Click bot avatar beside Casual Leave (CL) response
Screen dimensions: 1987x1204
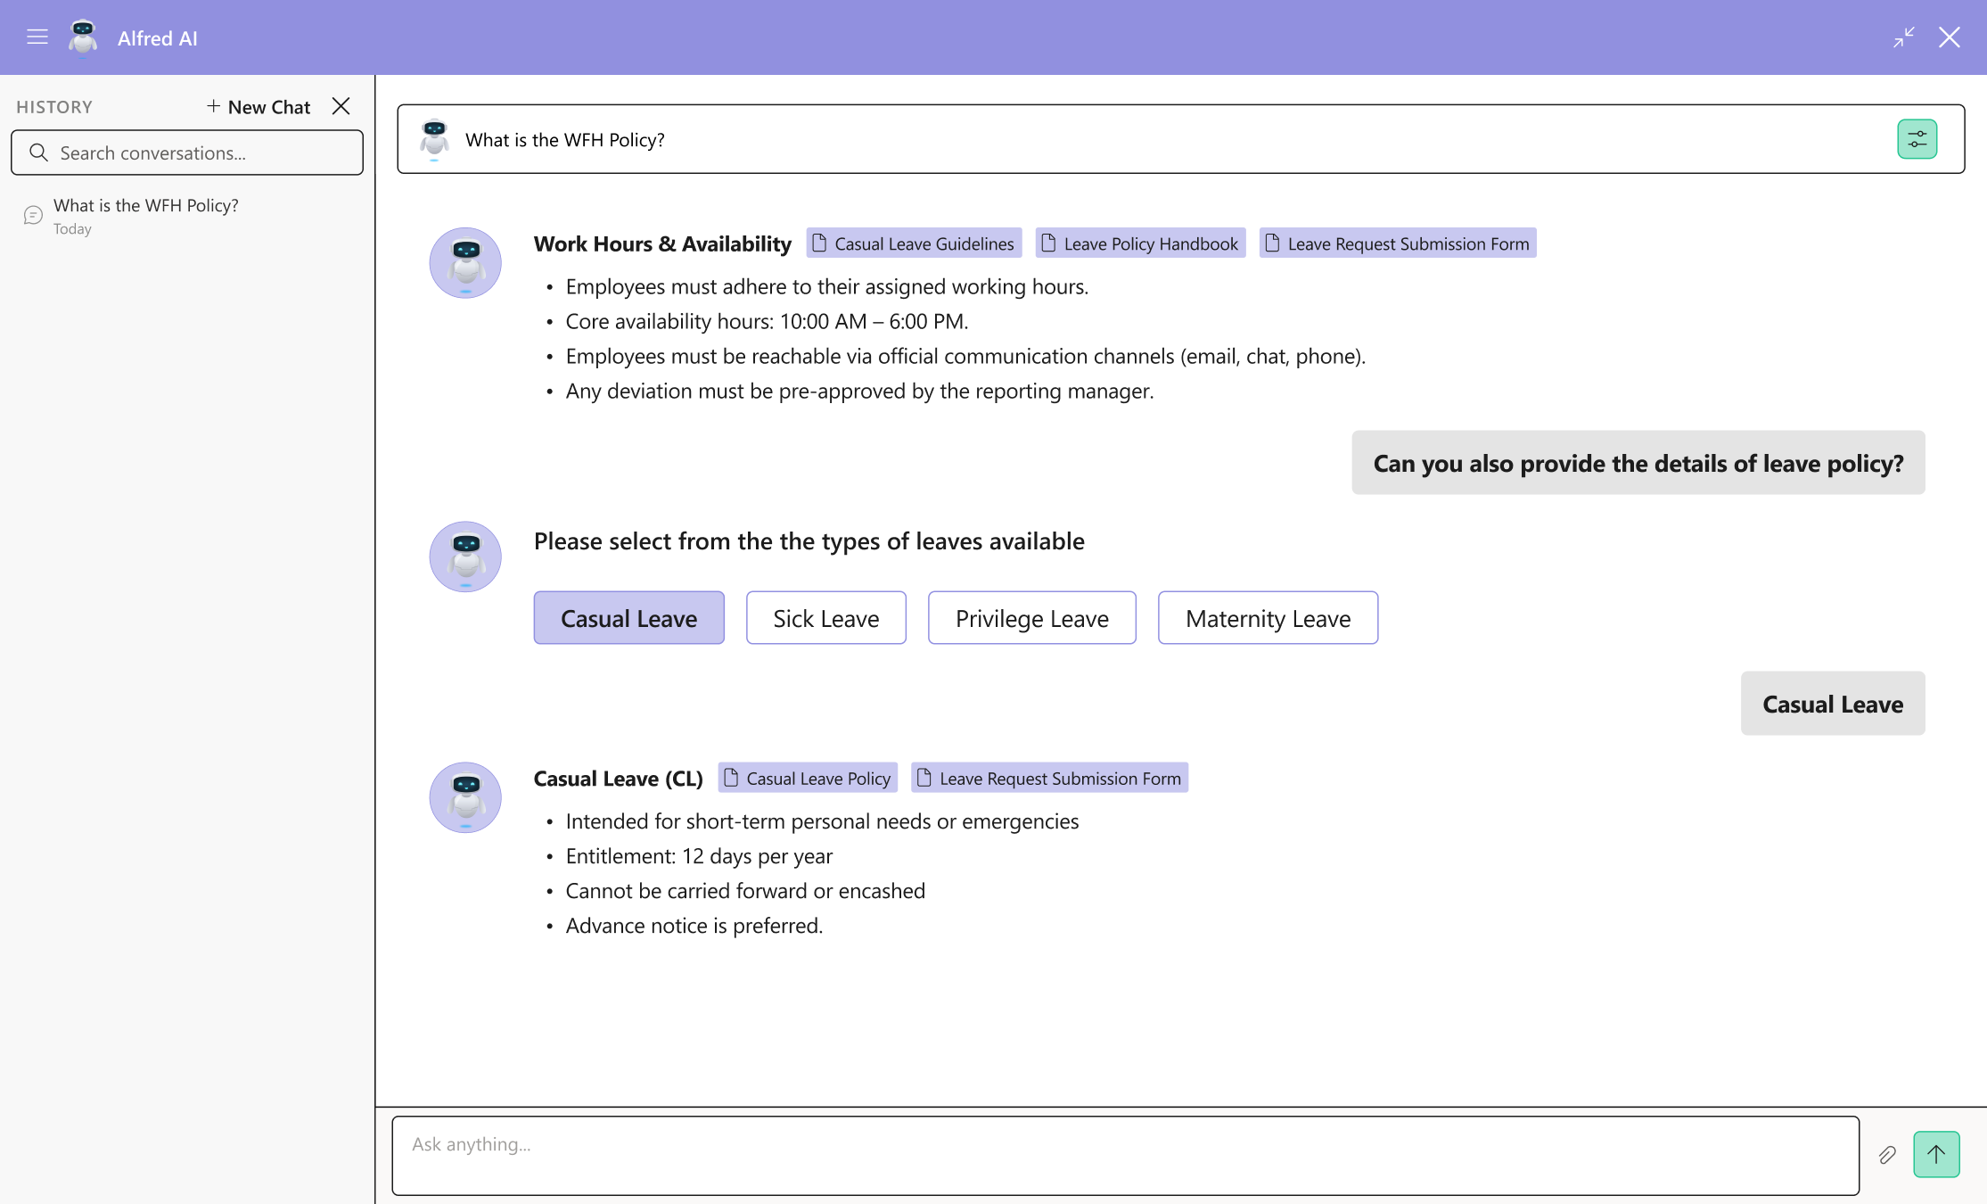tap(465, 797)
